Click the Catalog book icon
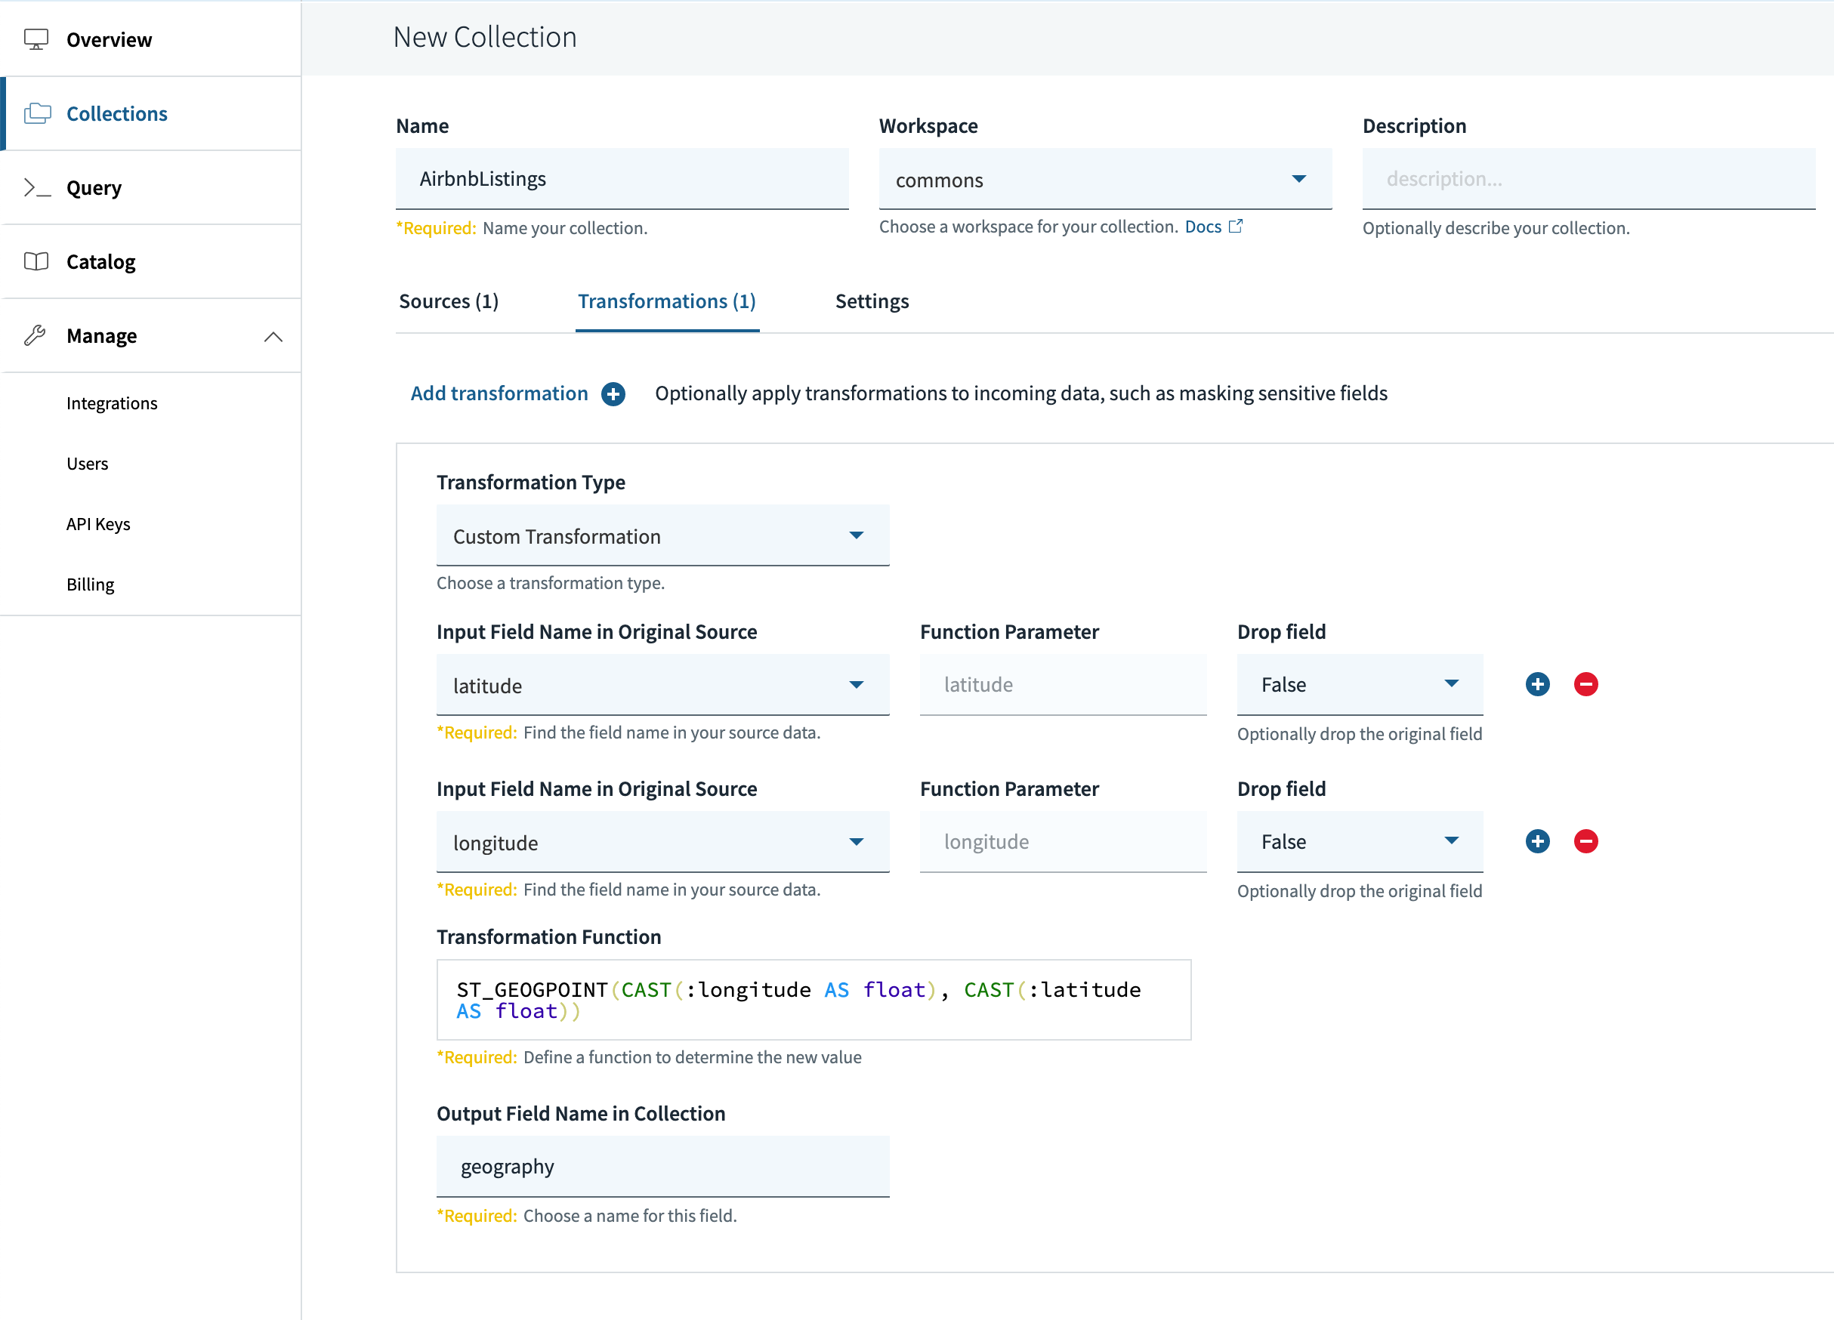 click(36, 261)
